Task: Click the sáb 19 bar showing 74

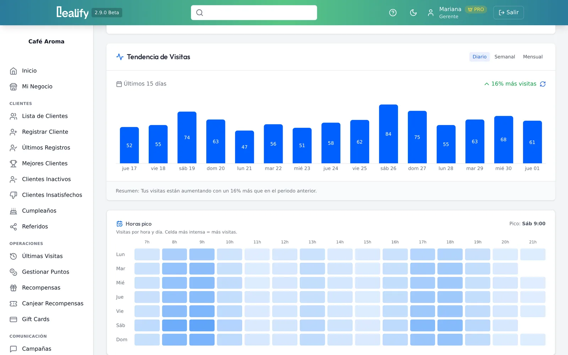Action: click(x=187, y=137)
